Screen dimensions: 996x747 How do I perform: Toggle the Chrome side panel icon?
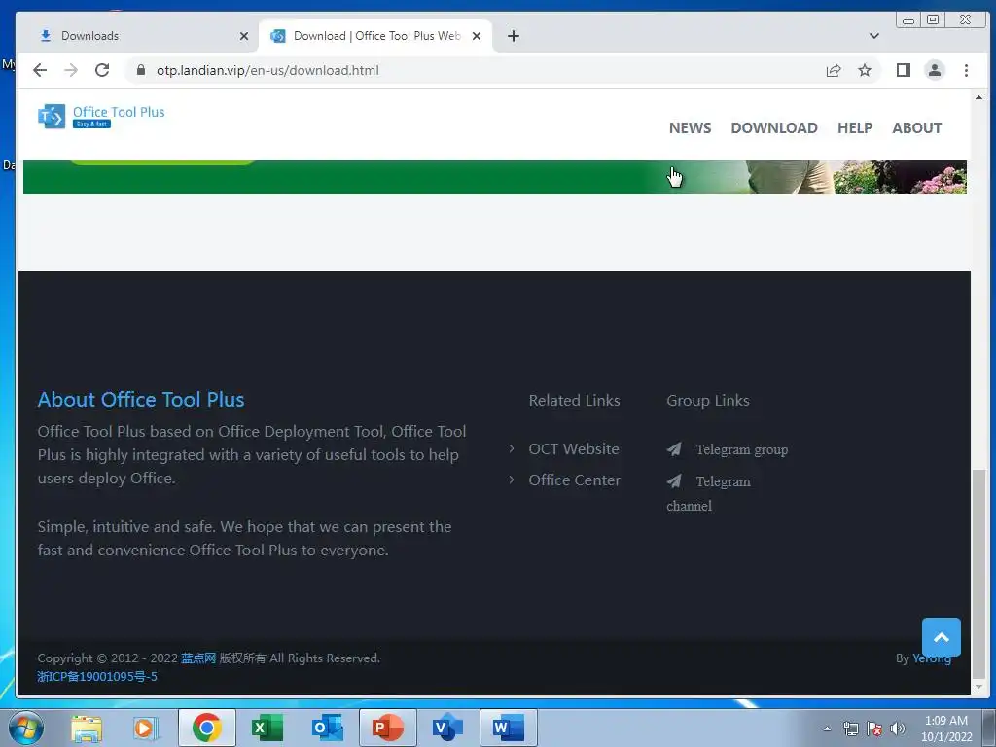[904, 70]
